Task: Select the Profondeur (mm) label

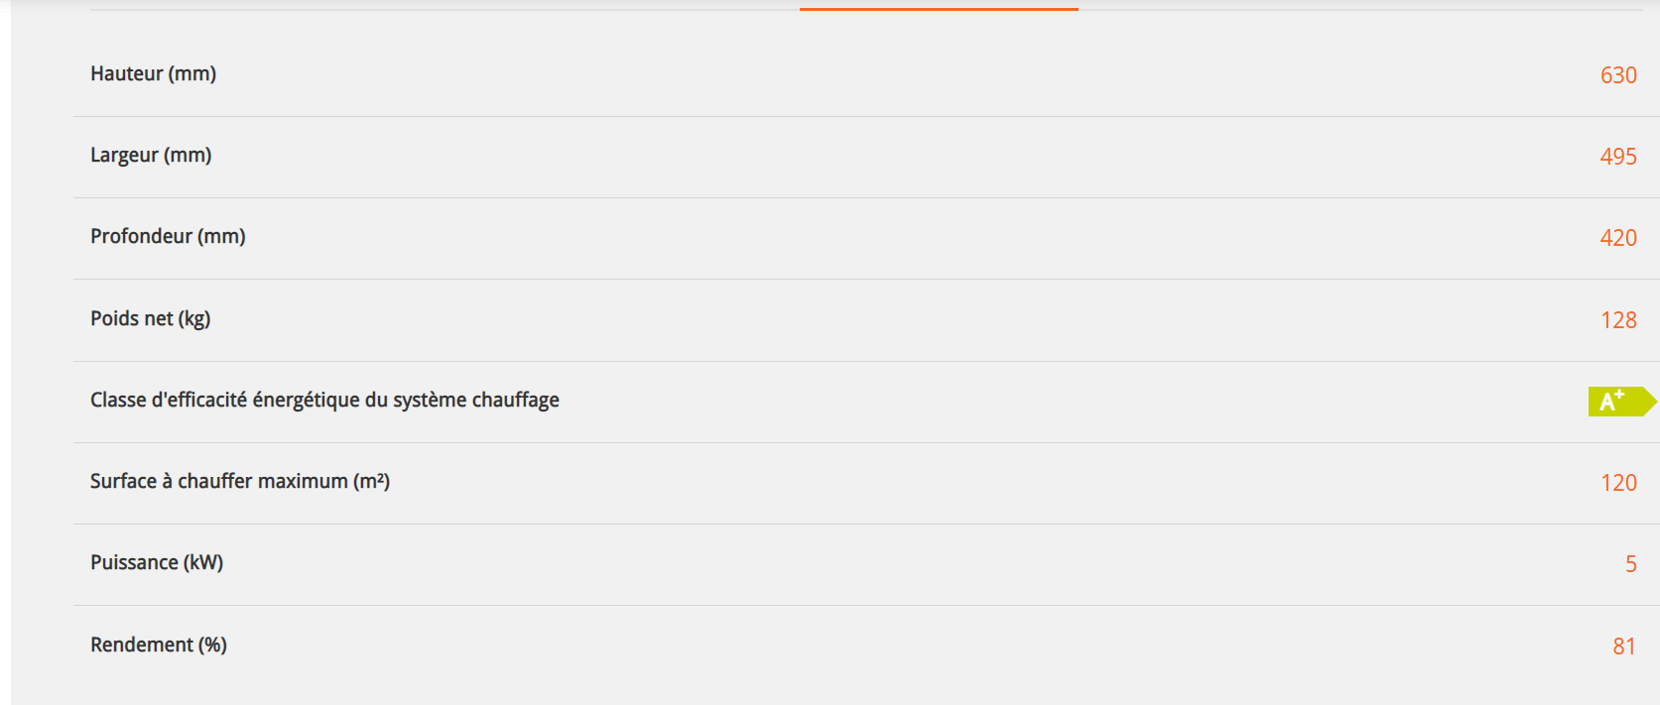Action: (x=168, y=237)
